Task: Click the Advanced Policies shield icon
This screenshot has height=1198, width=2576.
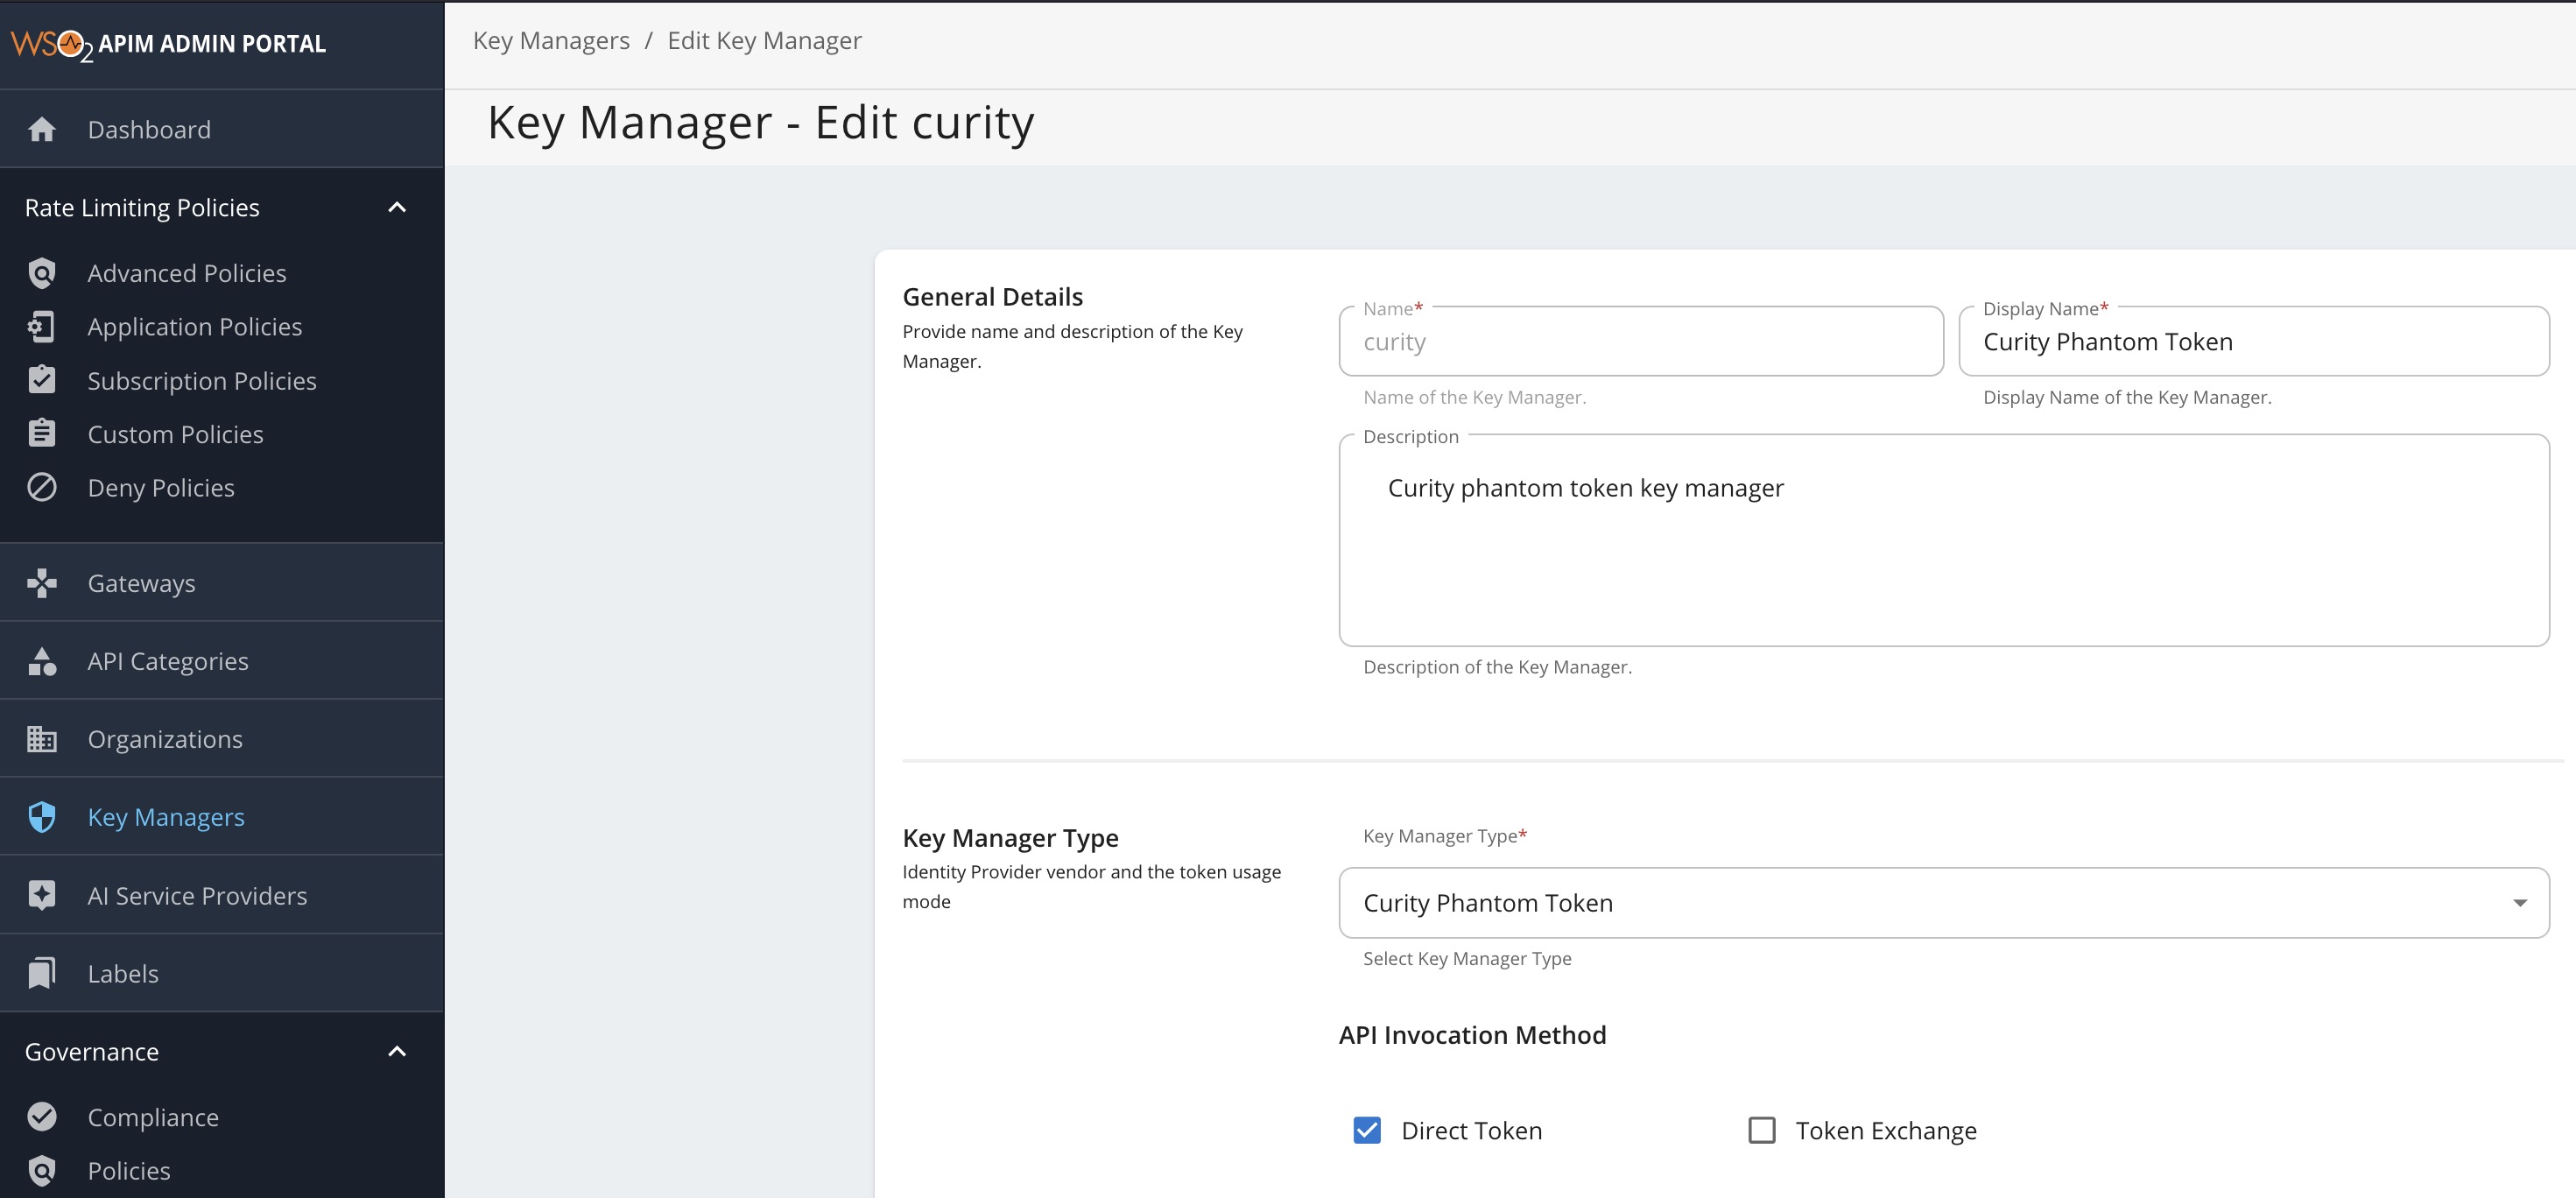Action: pyautogui.click(x=42, y=273)
